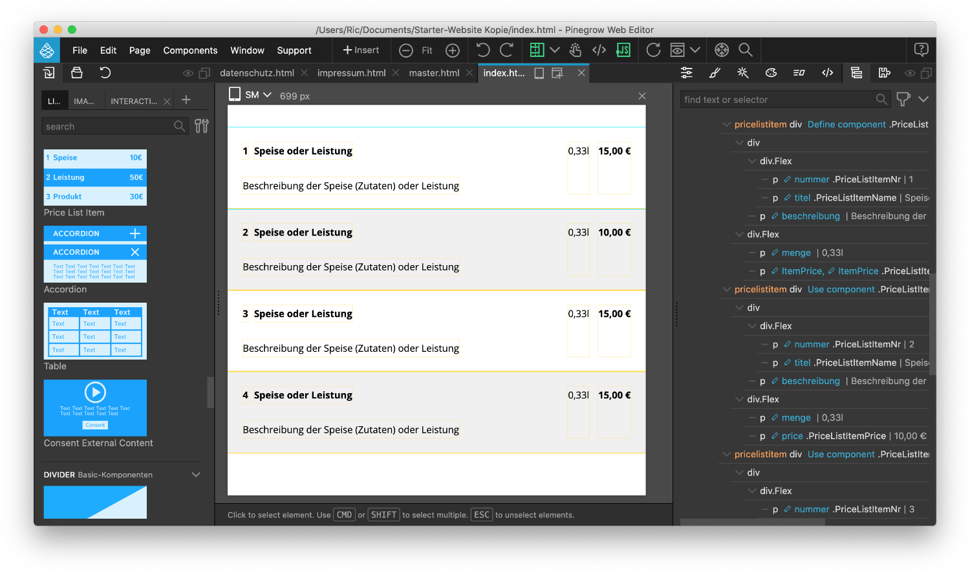The height and width of the screenshot is (573, 970).
Task: Open dropdown arrow next to display helpers icon
Action: (695, 50)
